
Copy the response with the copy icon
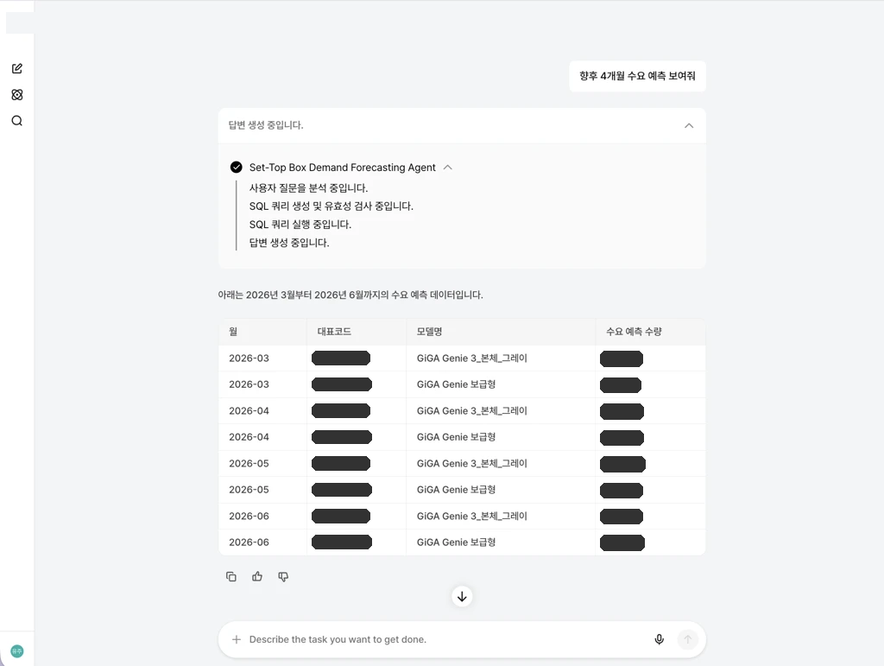tap(231, 576)
